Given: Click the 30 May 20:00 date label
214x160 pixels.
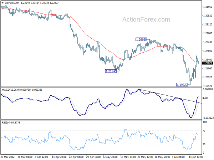Looking at the screenshot, I should [x=162, y=157].
